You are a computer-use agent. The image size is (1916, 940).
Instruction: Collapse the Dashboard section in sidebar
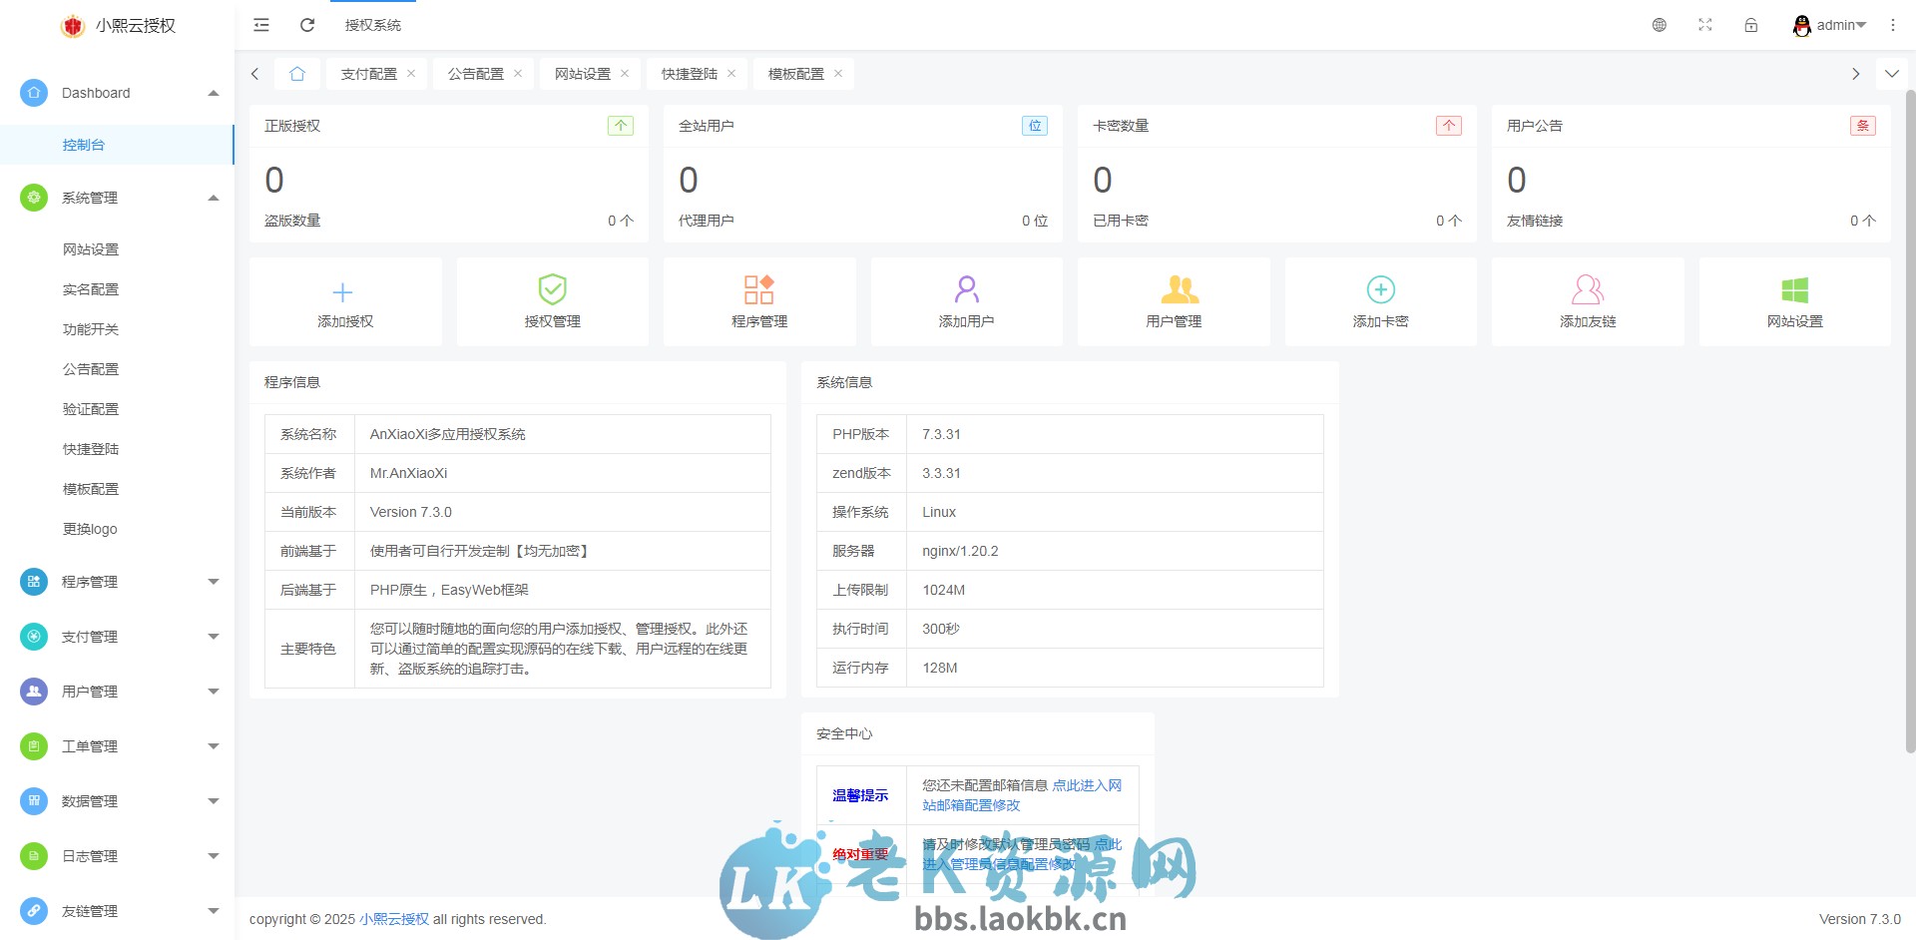213,93
